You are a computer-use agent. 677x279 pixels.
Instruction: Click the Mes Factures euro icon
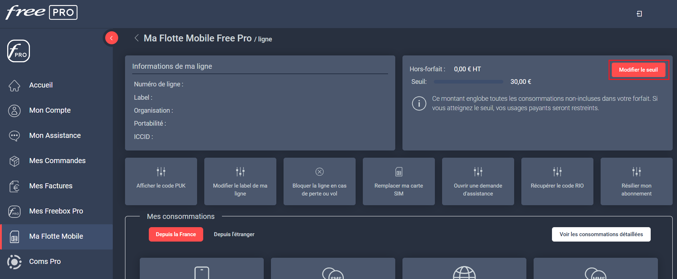point(14,186)
